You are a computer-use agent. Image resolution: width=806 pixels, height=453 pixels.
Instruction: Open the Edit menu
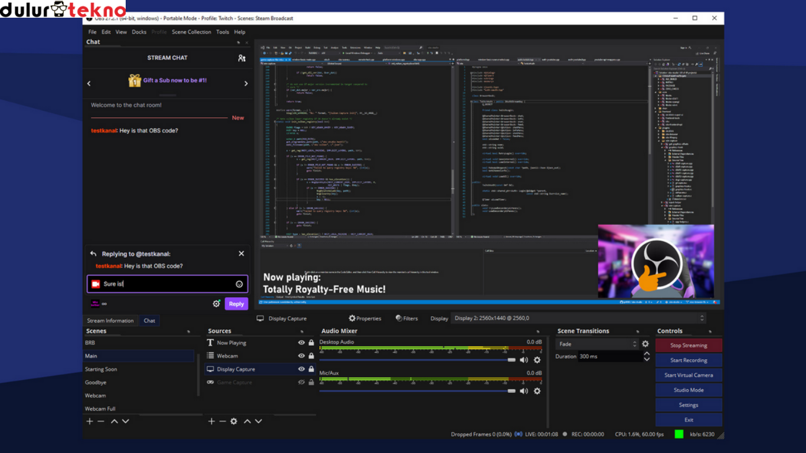[106, 32]
